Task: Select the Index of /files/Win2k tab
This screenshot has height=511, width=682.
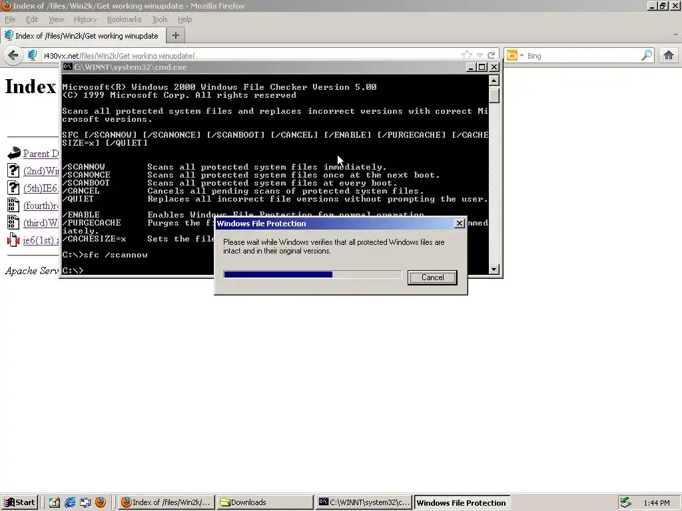Action: (x=83, y=36)
